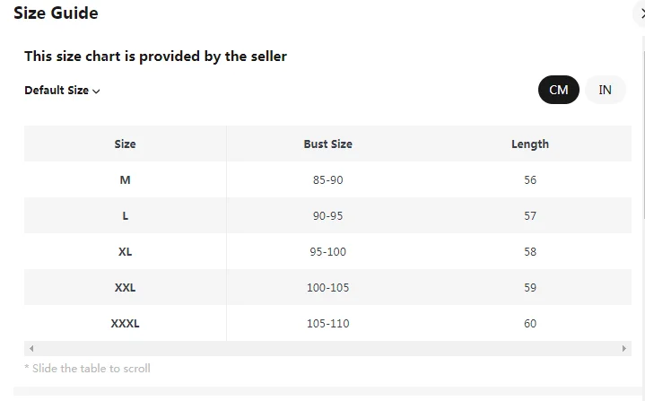This screenshot has height=401, width=645.
Task: Click the 85-90 bust size cell
Action: coord(327,180)
